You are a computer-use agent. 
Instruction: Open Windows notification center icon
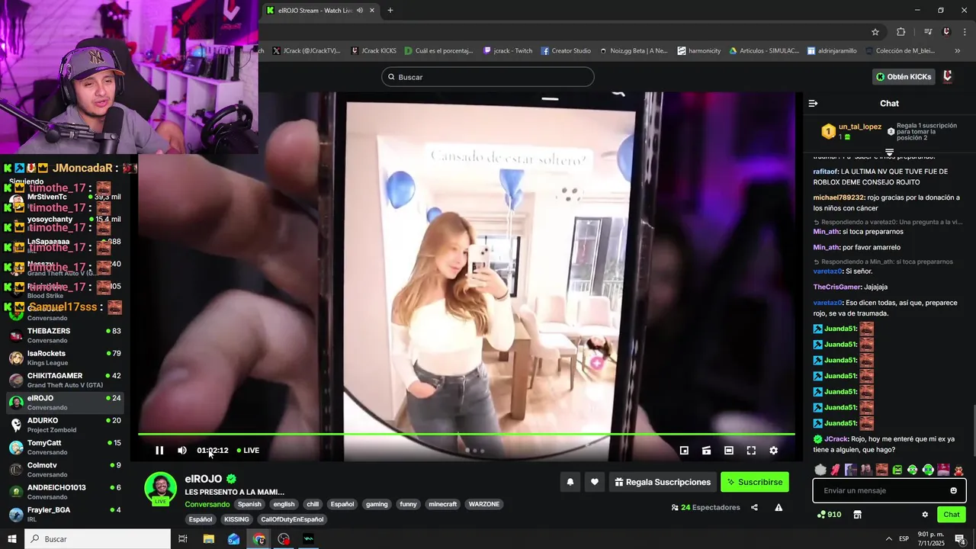pos(960,539)
